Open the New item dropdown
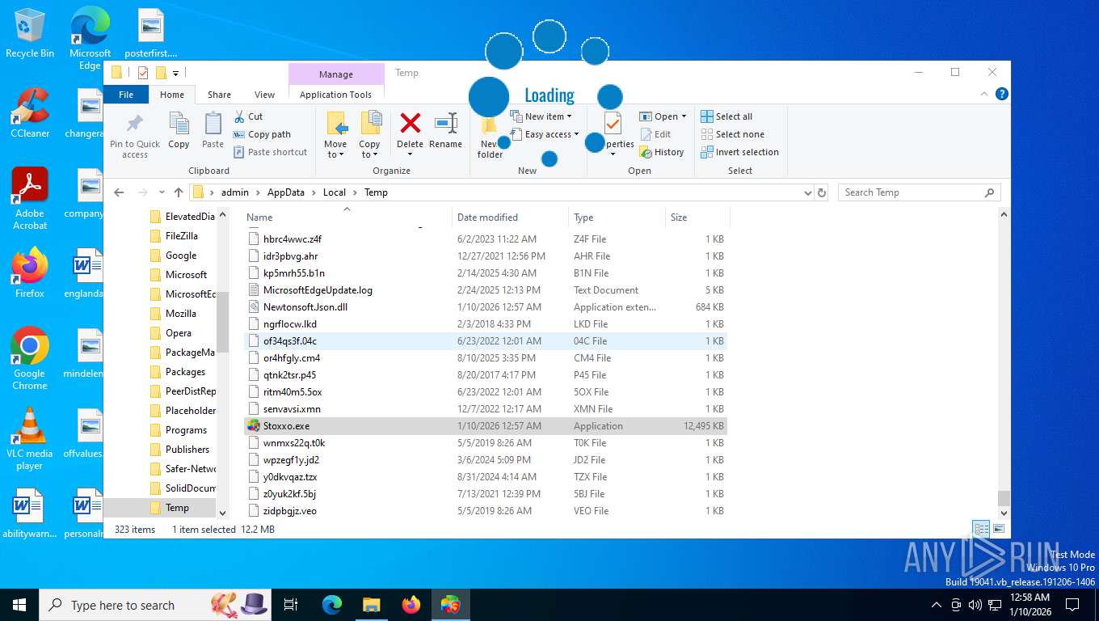Image resolution: width=1099 pixels, height=621 pixels. pyautogui.click(x=541, y=116)
